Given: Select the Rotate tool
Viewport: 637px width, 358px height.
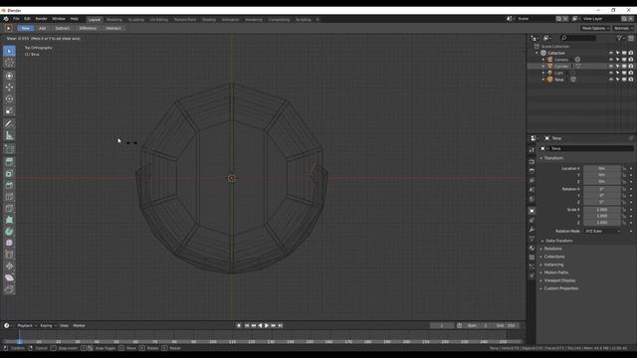Looking at the screenshot, I should pos(9,99).
